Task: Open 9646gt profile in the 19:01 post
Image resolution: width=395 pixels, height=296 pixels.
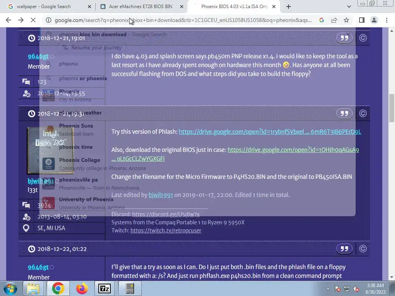Action: pos(38,56)
